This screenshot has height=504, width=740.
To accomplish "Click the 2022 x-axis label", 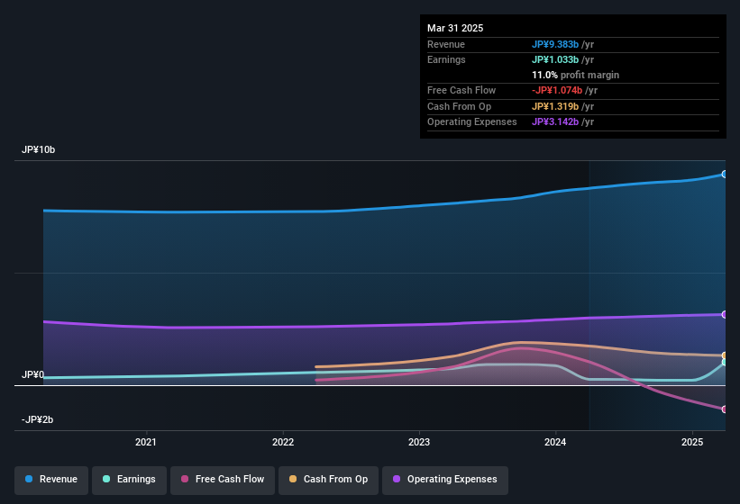I will (283, 442).
